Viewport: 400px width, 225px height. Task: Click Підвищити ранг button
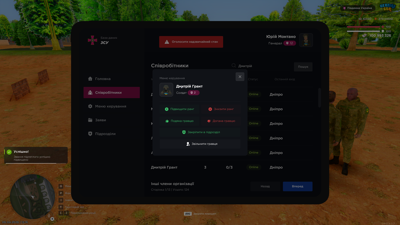point(179,109)
